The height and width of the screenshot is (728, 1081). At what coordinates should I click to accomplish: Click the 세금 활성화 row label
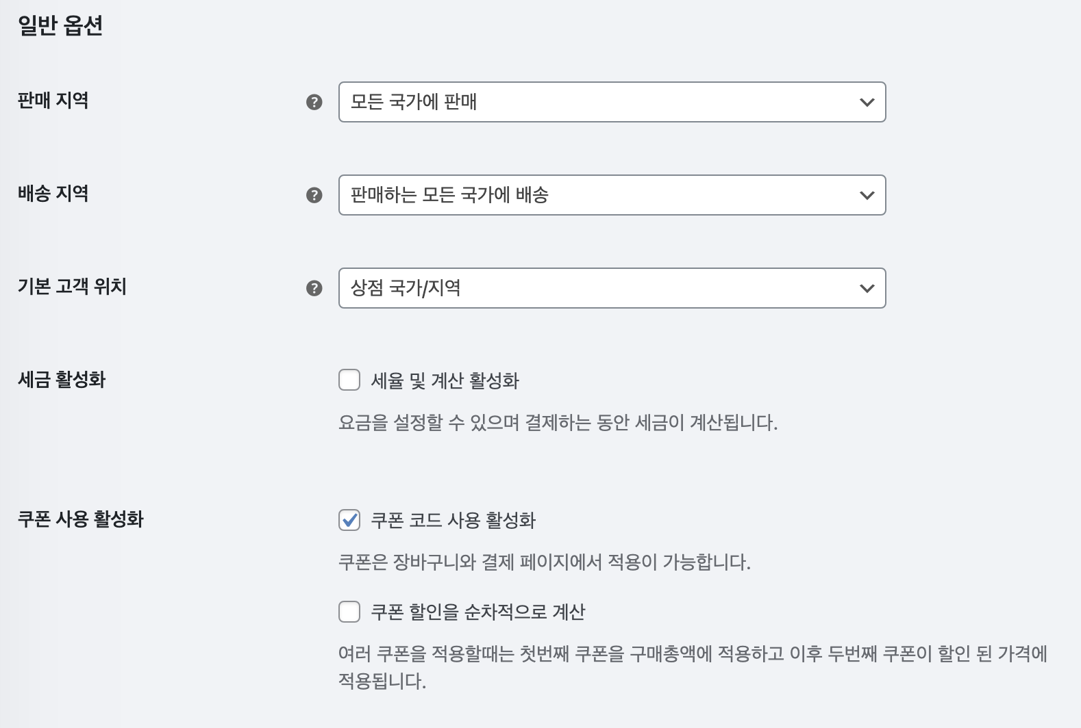coord(62,380)
